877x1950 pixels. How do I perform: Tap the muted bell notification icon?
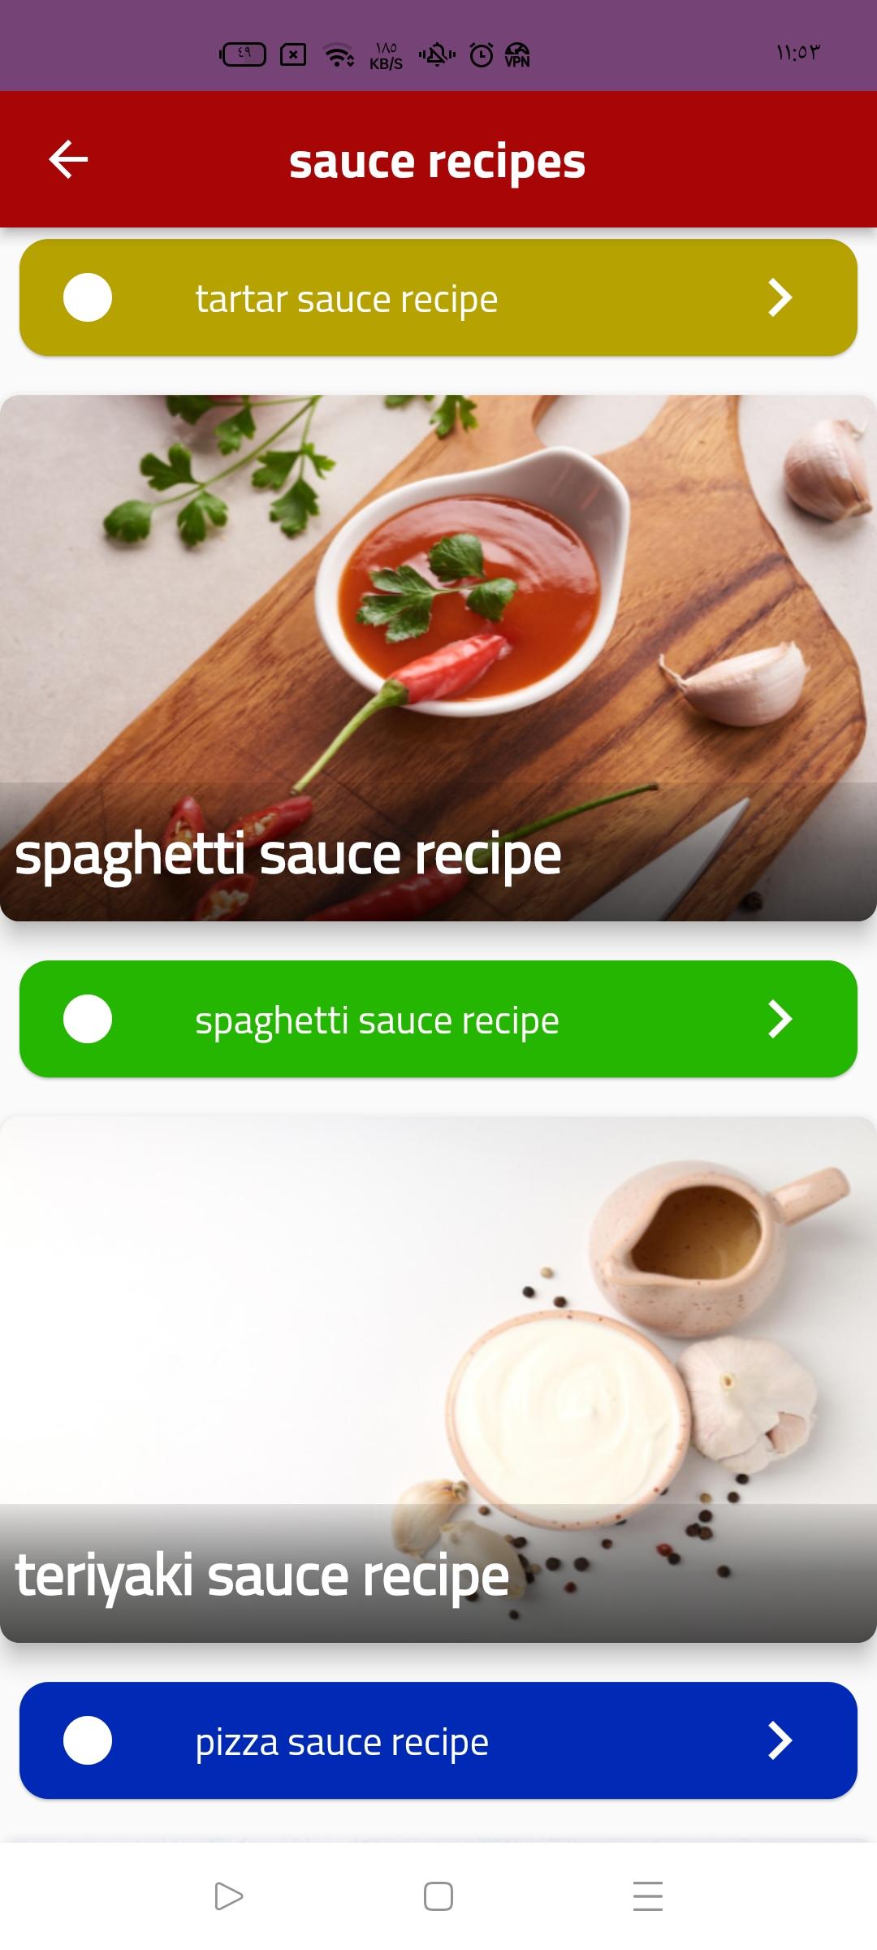(437, 55)
